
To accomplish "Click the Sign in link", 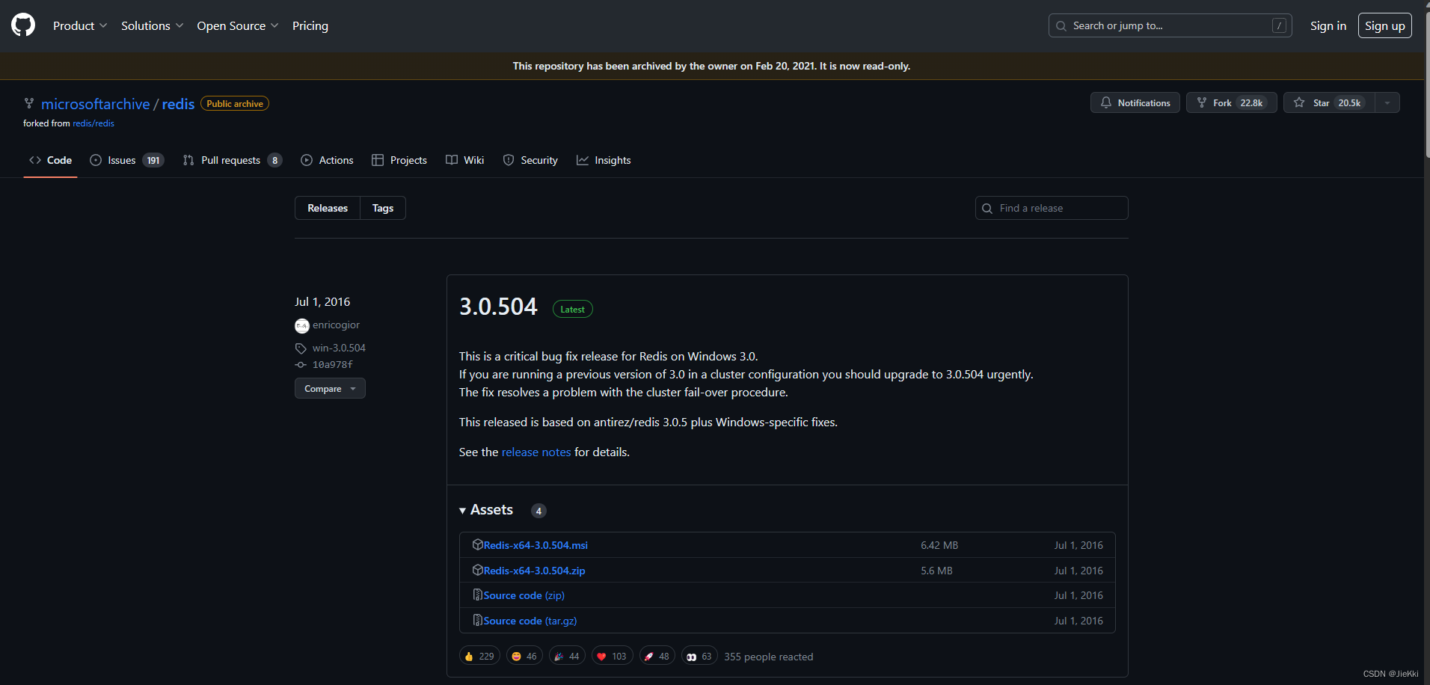I will 1328,25.
